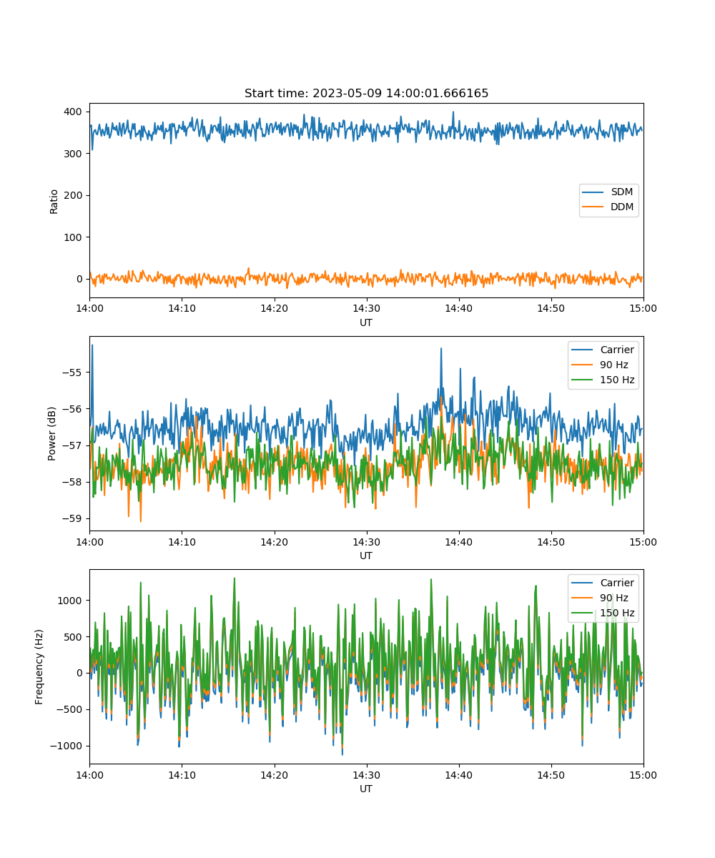Click the orange DDM line swatch in the legend
The height and width of the screenshot is (858, 715).
click(594, 207)
